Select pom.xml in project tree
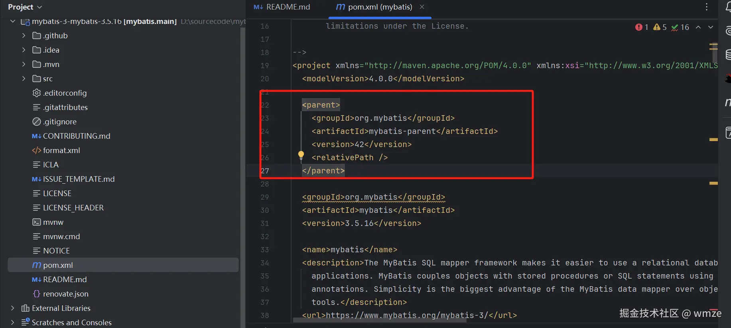Screen dimensions: 731x328 click(x=123, y=265)
